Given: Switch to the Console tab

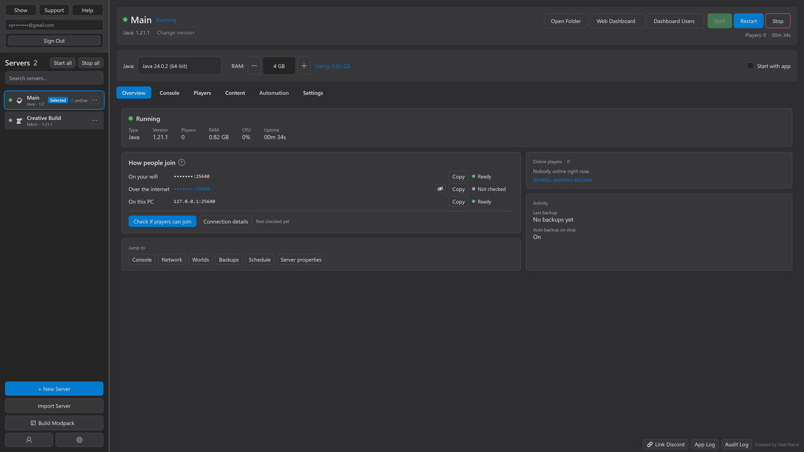Looking at the screenshot, I should tap(169, 93).
